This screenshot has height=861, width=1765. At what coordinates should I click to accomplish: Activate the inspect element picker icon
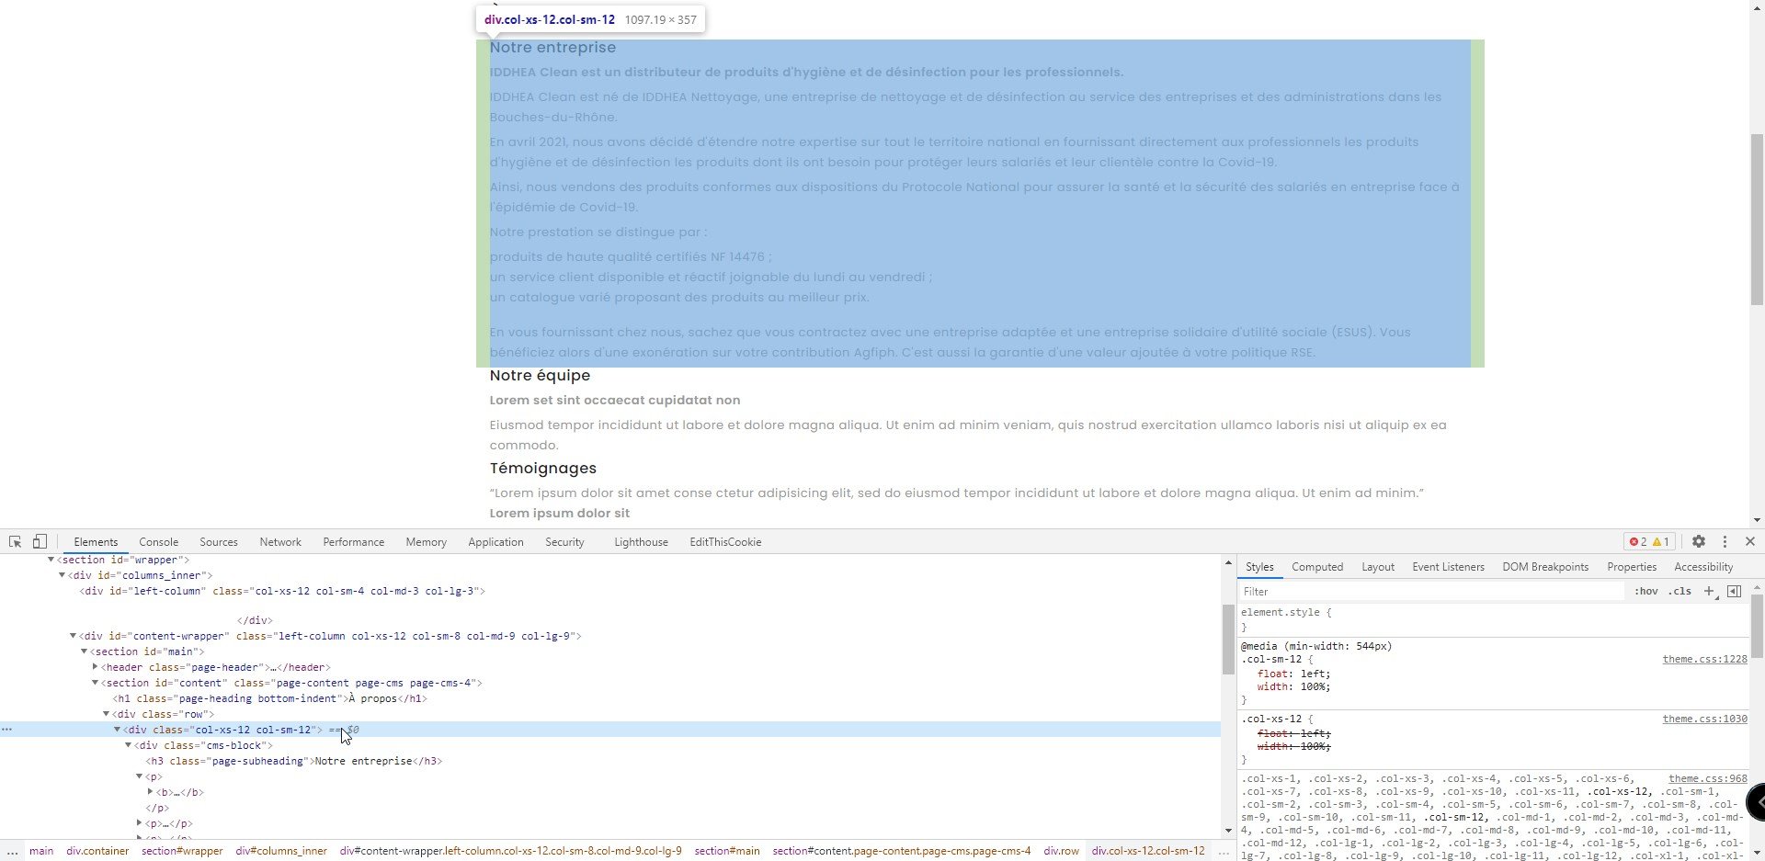[x=16, y=542]
